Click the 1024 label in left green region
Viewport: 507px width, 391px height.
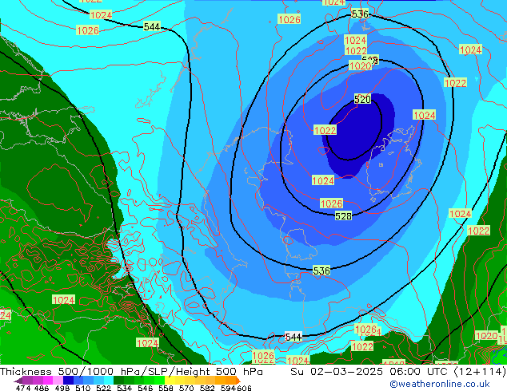[63, 300]
